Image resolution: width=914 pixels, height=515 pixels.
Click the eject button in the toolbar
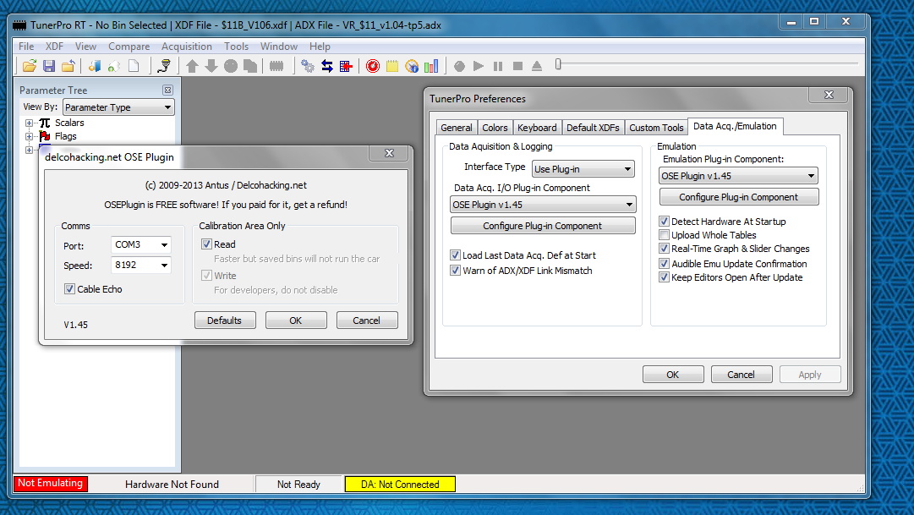537,66
